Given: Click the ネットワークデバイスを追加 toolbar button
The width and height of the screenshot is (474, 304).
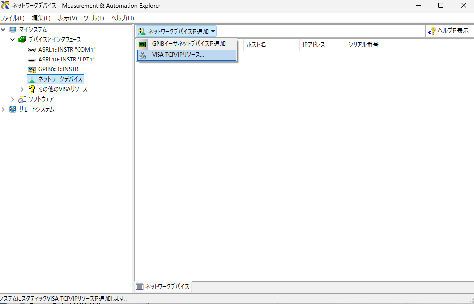Looking at the screenshot, I should click(176, 31).
